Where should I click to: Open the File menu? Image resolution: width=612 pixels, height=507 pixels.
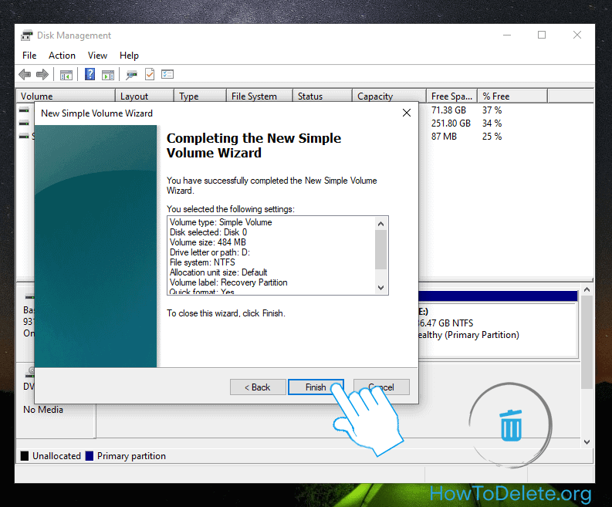pos(29,56)
